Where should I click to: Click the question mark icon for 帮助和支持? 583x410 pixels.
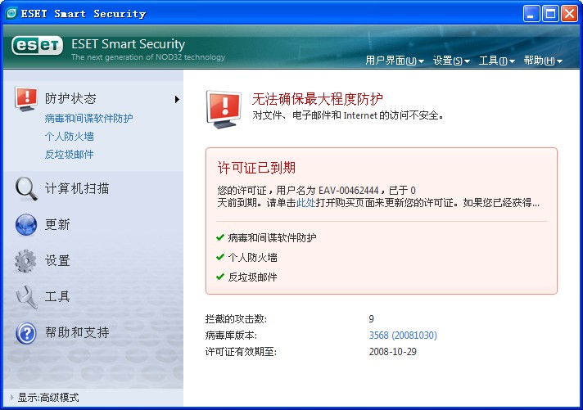pos(26,333)
